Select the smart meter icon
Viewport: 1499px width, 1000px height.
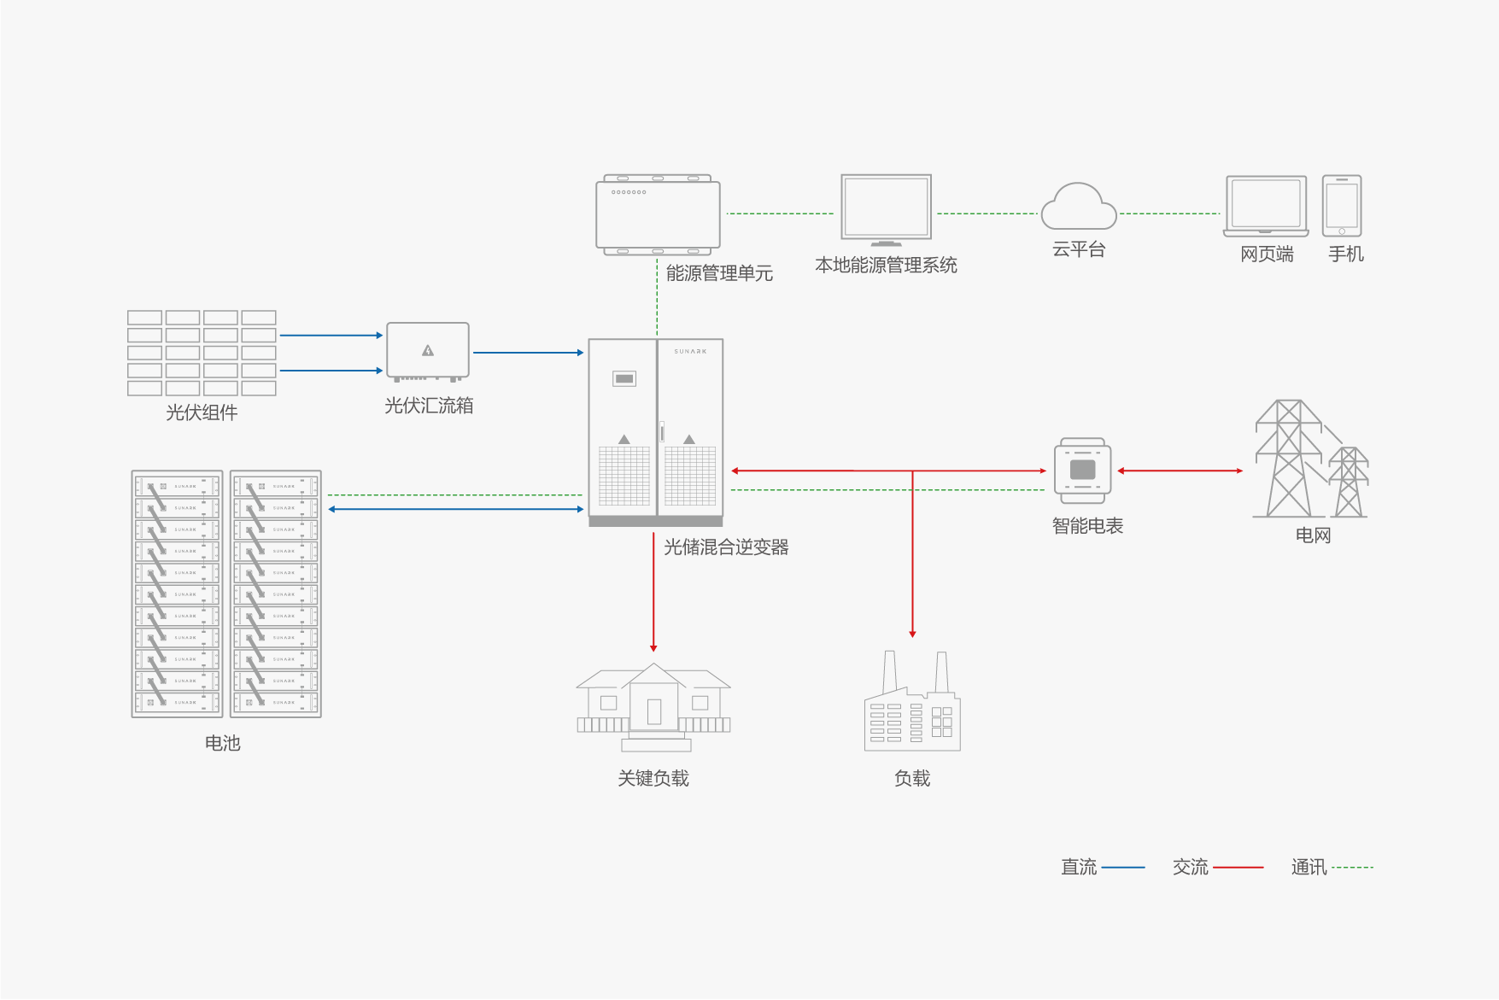point(1082,471)
